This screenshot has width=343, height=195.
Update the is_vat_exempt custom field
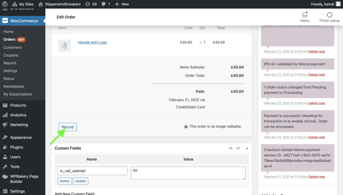click(80, 181)
